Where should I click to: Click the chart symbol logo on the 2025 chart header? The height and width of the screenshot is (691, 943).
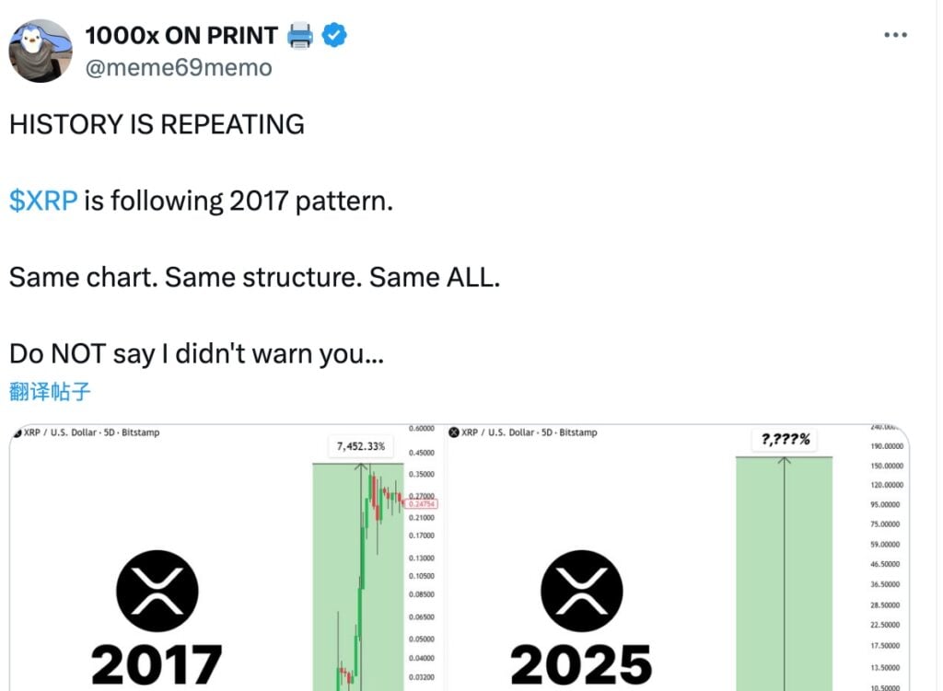[x=453, y=432]
